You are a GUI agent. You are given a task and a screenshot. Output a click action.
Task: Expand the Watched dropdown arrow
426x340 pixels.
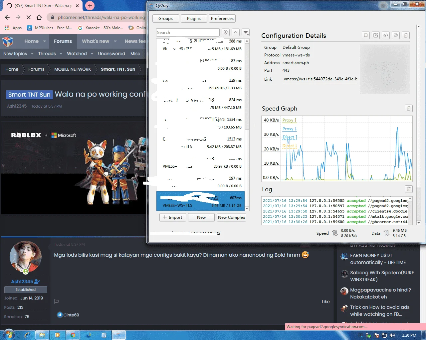coord(92,53)
